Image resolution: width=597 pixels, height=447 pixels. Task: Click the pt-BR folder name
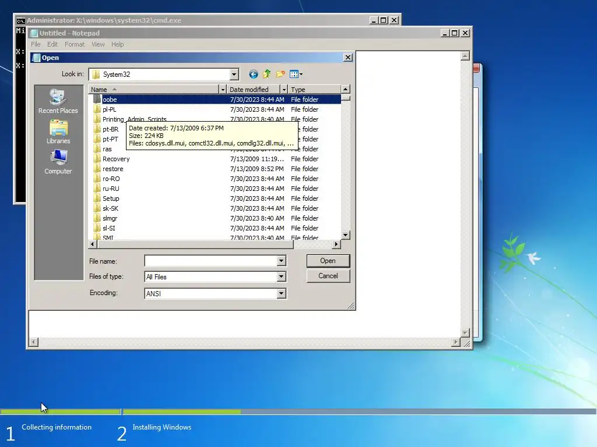[110, 129]
